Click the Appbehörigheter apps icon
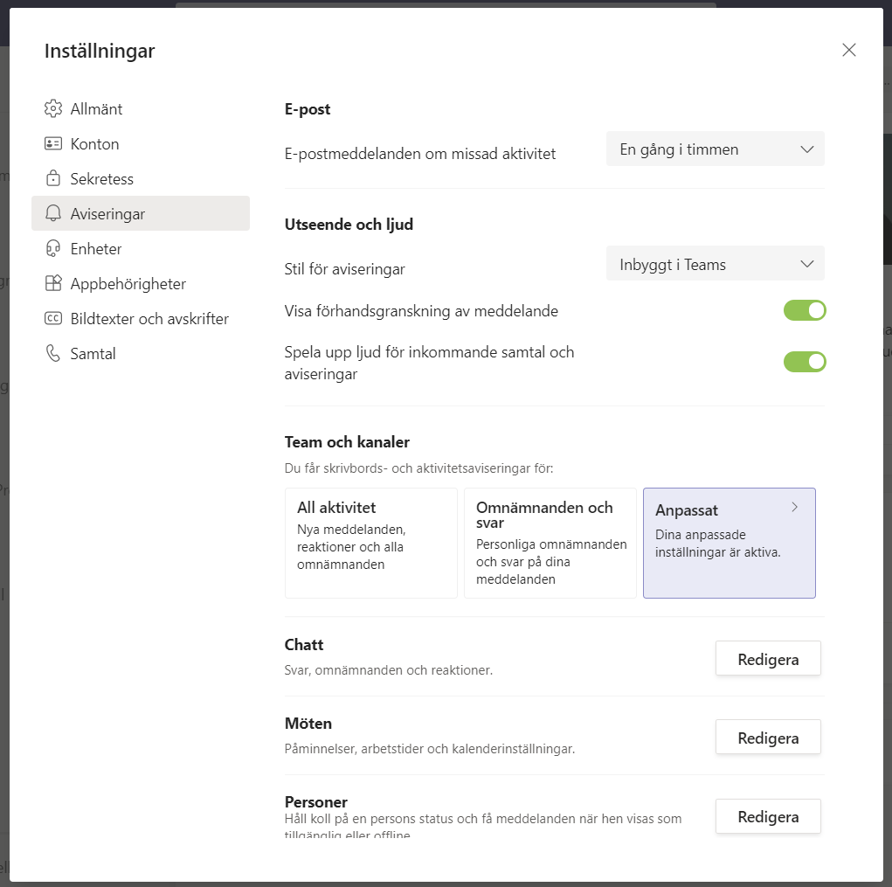Viewport: 892px width, 887px height. click(x=53, y=284)
